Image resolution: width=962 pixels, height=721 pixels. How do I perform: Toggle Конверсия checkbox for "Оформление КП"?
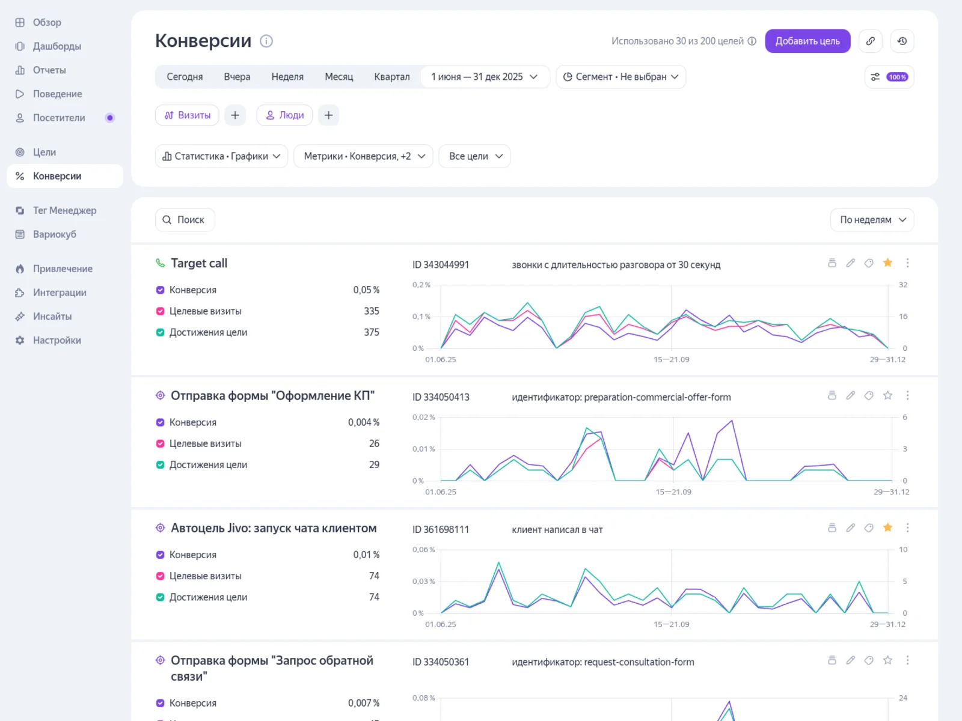coord(161,422)
